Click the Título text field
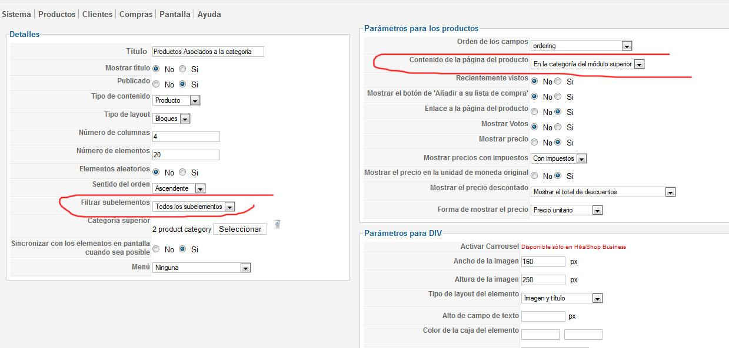 (x=208, y=52)
